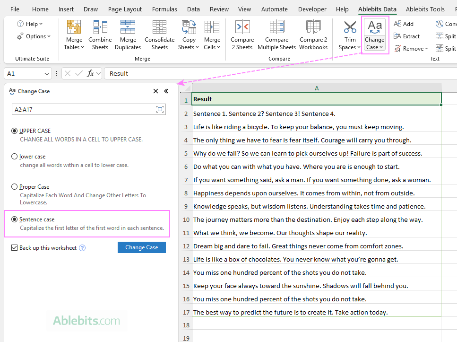The height and width of the screenshot is (342, 457).
Task: Launch Compare 2 Sheets tool
Action: pyautogui.click(x=242, y=35)
